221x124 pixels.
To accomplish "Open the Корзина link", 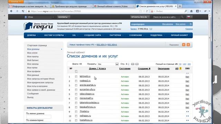I will (189, 29).
